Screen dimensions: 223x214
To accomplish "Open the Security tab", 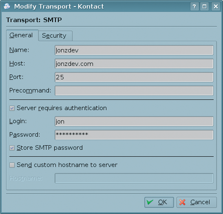I will click(55, 36).
